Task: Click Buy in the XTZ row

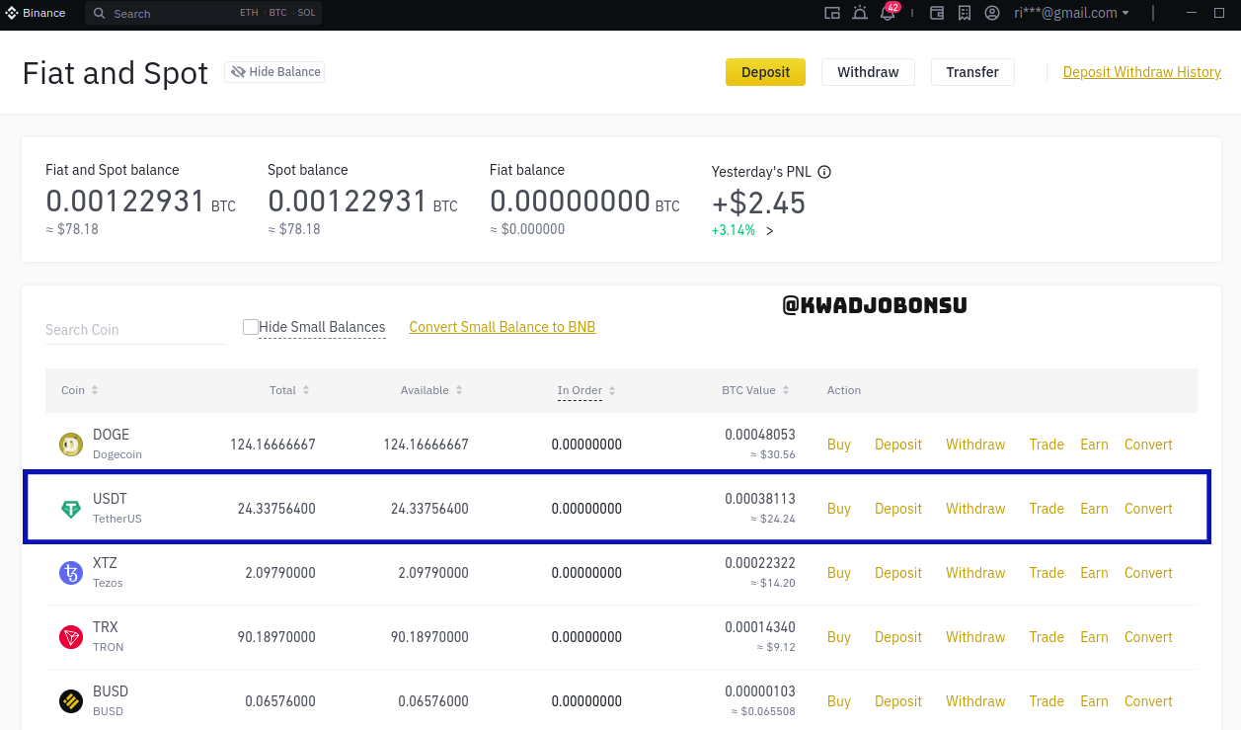Action: [839, 573]
